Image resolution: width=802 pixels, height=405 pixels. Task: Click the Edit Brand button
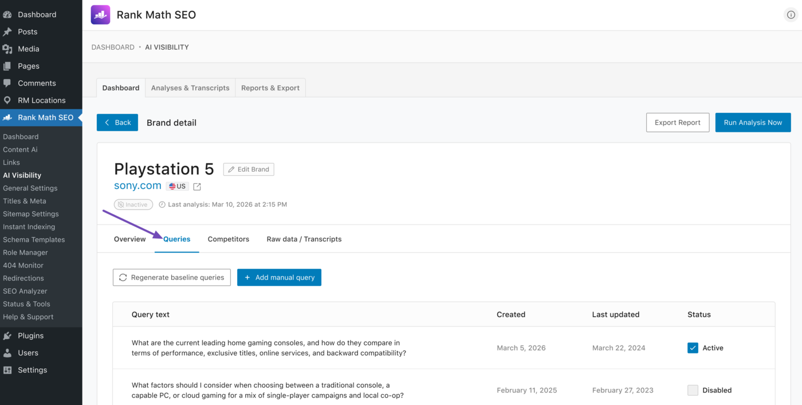coord(249,170)
